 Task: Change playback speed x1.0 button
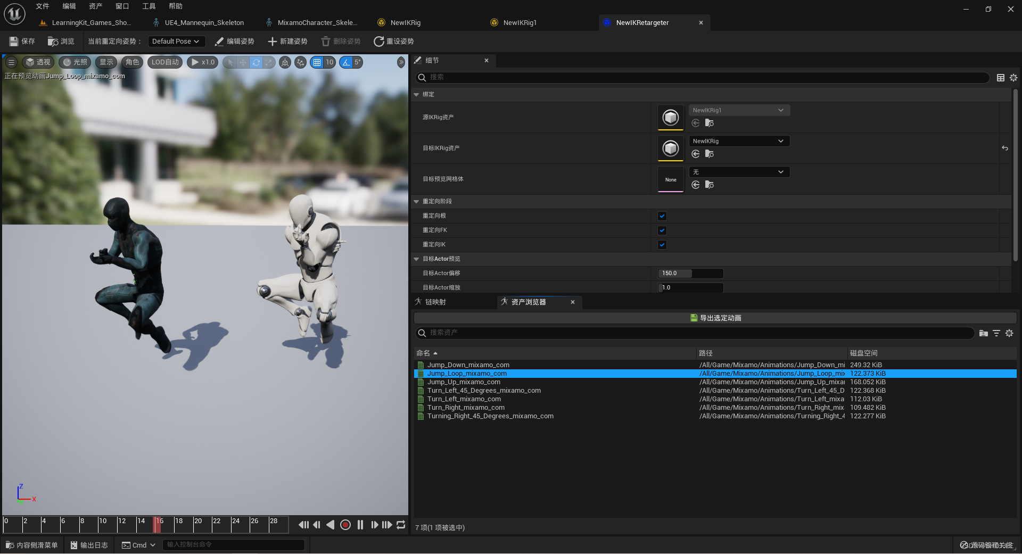203,62
